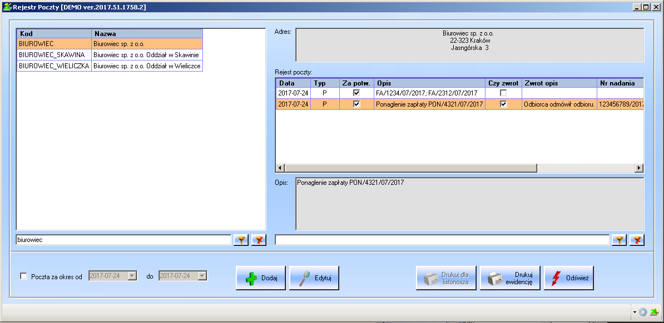Sort companies by the Kod column header
Viewport: 664px width, 323px height.
pyautogui.click(x=54, y=33)
